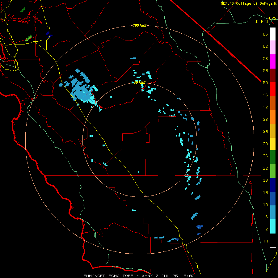Click the 6 legend value
Screen dimensions: 278x278
click(267, 217)
